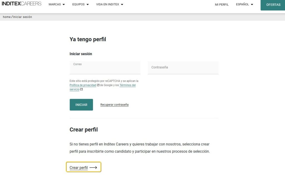Click home in the breadcrumb
Viewport: 285px width, 175px height.
[x=6, y=17]
